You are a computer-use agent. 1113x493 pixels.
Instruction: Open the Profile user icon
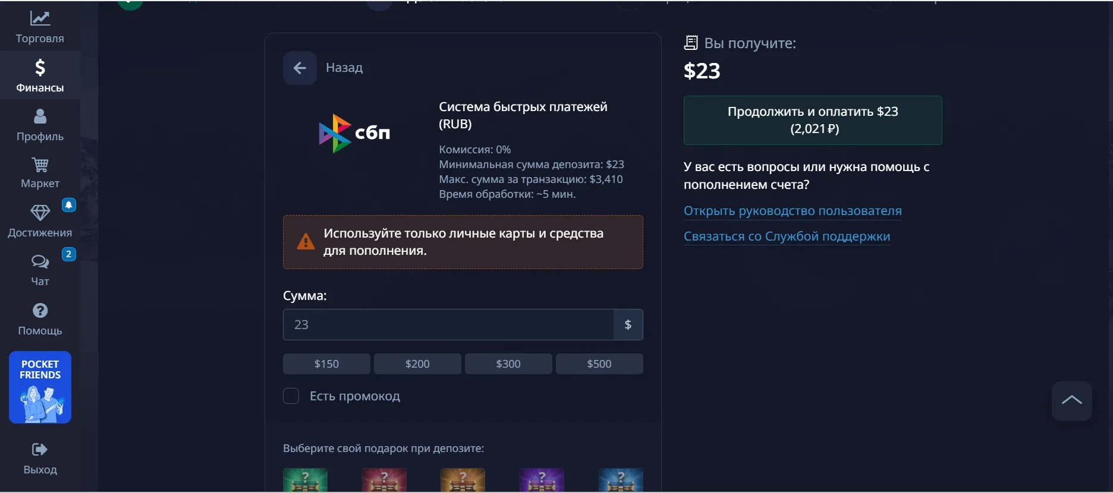[x=40, y=116]
